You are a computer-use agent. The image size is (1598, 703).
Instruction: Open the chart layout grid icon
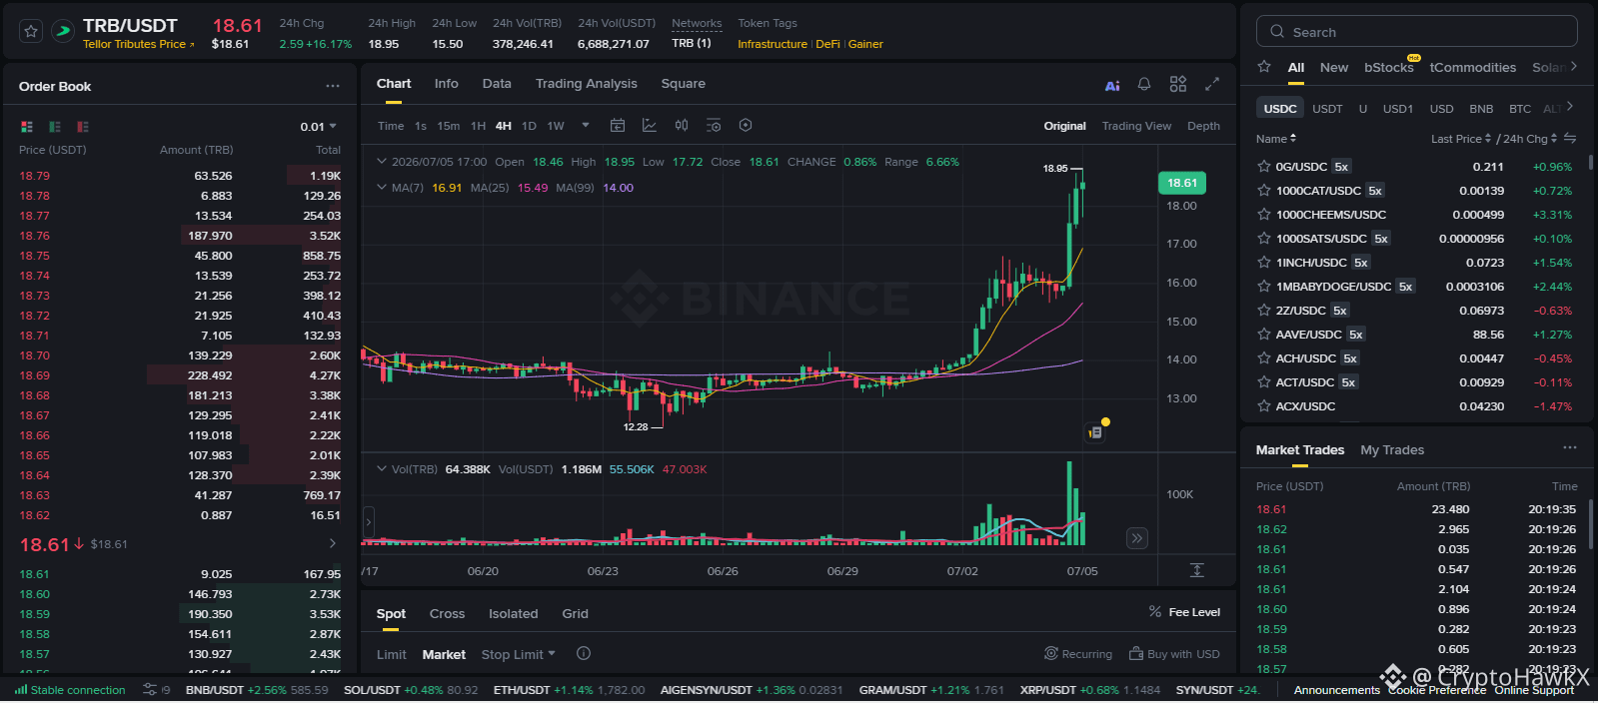(1178, 84)
